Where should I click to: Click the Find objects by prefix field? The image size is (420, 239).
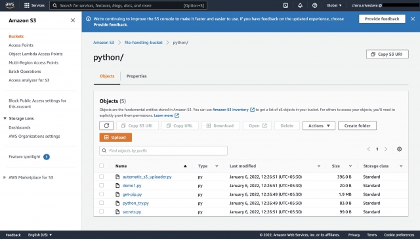point(163,150)
